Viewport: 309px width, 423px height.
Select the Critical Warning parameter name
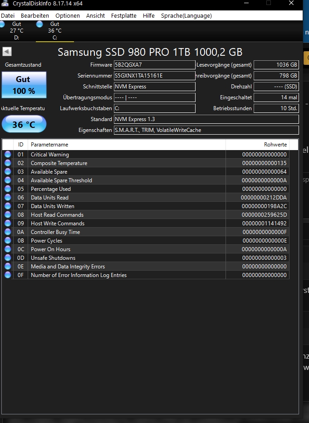click(50, 155)
